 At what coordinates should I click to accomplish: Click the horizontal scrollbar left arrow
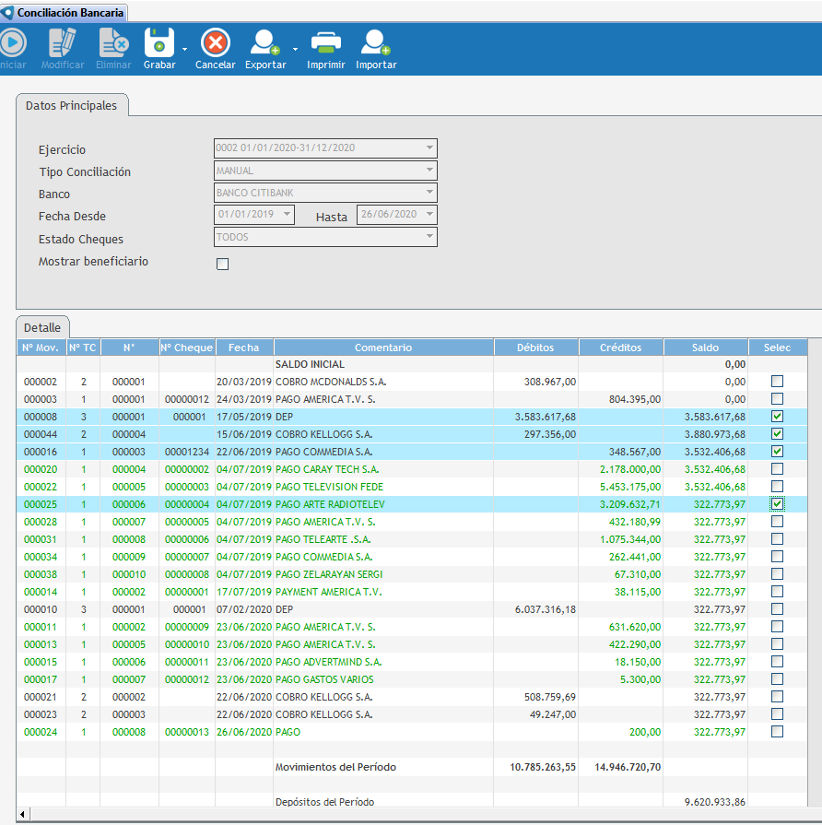coord(23,815)
